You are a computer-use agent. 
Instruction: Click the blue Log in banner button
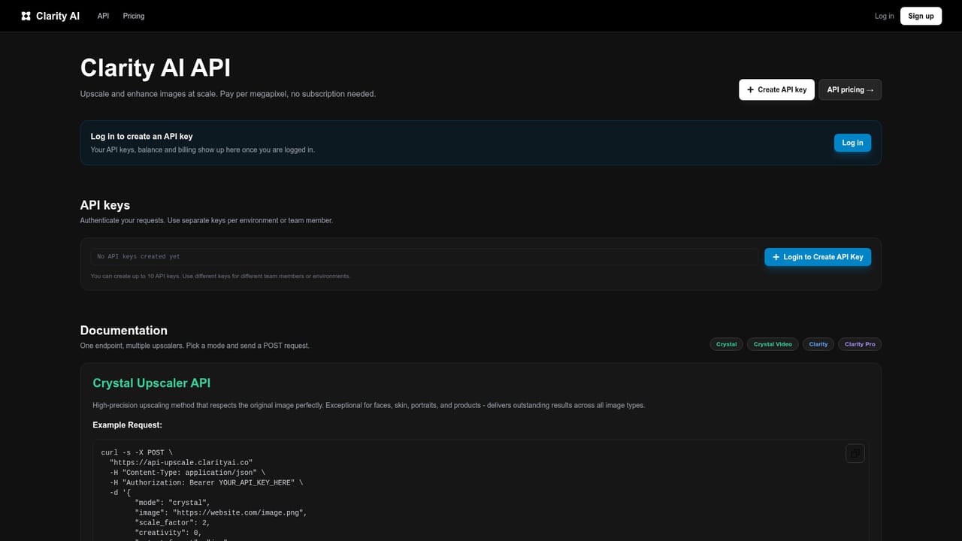point(852,143)
